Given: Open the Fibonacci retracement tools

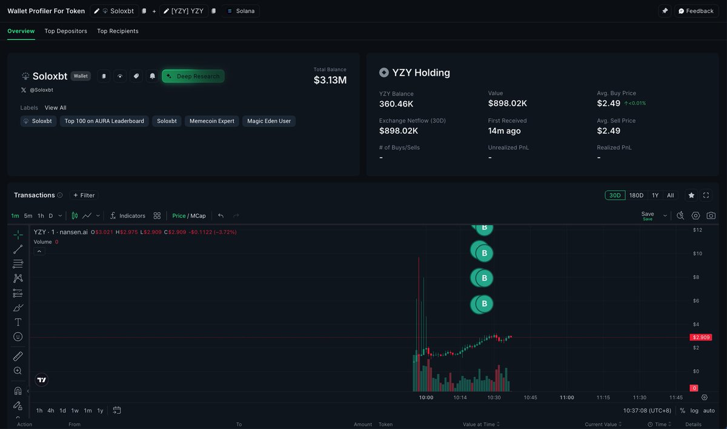Looking at the screenshot, I should [x=18, y=264].
